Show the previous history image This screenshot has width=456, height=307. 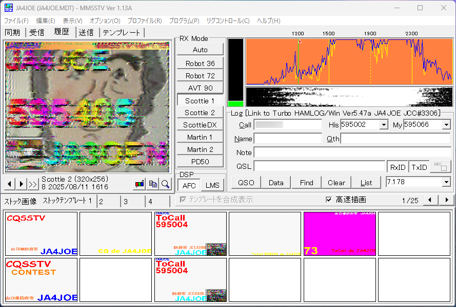point(10,184)
